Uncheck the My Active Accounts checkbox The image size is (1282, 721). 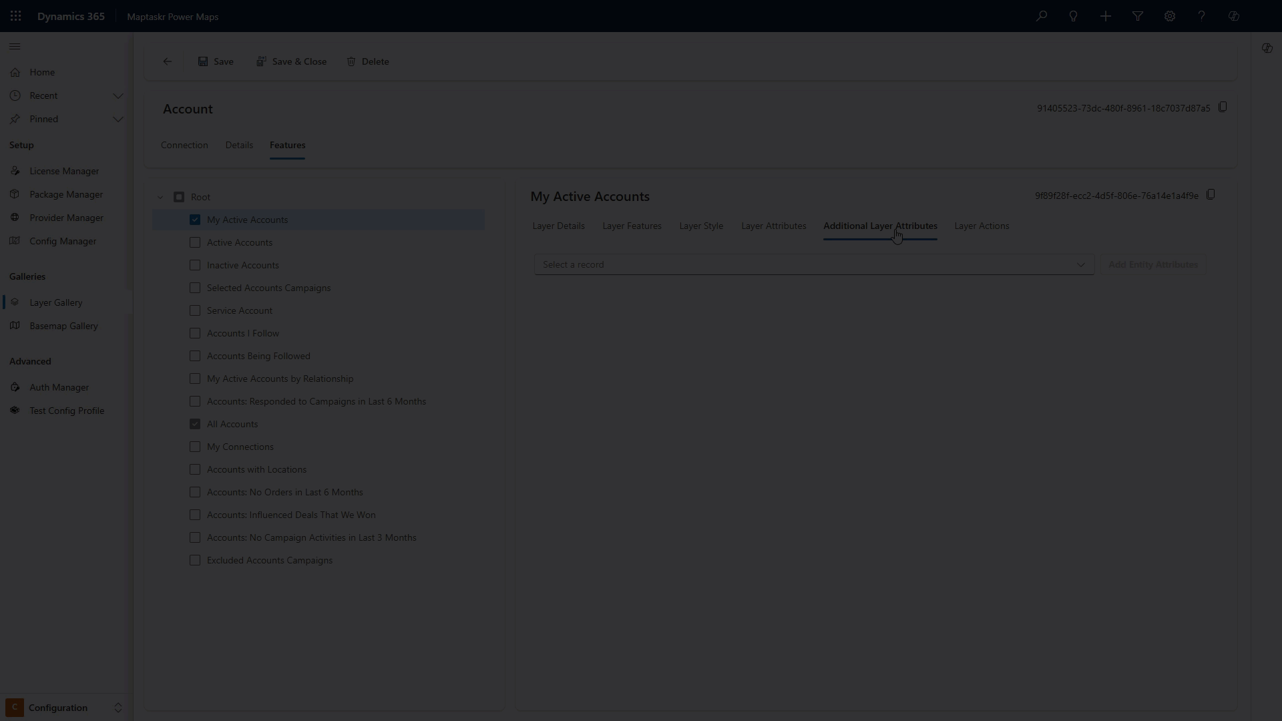point(195,220)
